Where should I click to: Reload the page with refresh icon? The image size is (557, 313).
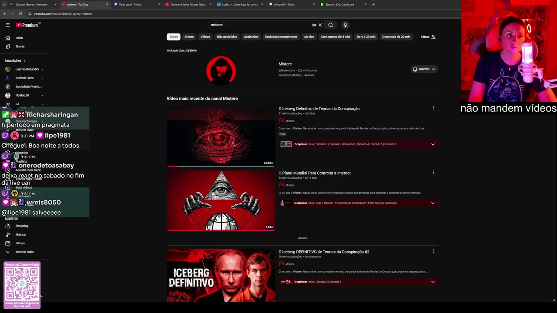[20, 13]
